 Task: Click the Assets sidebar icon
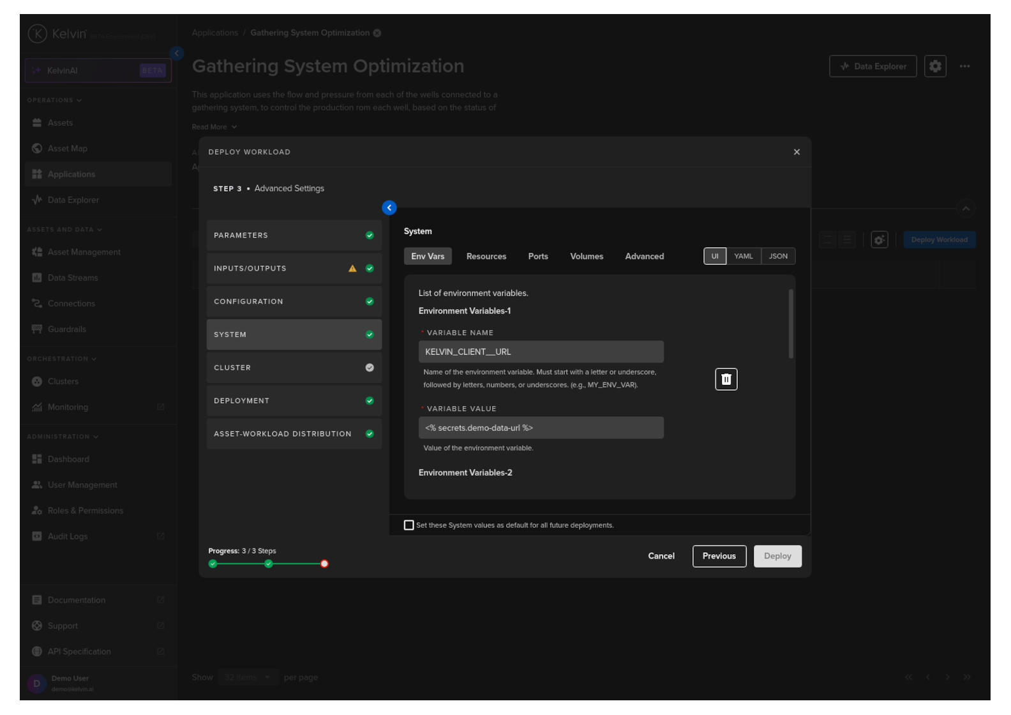pyautogui.click(x=37, y=123)
